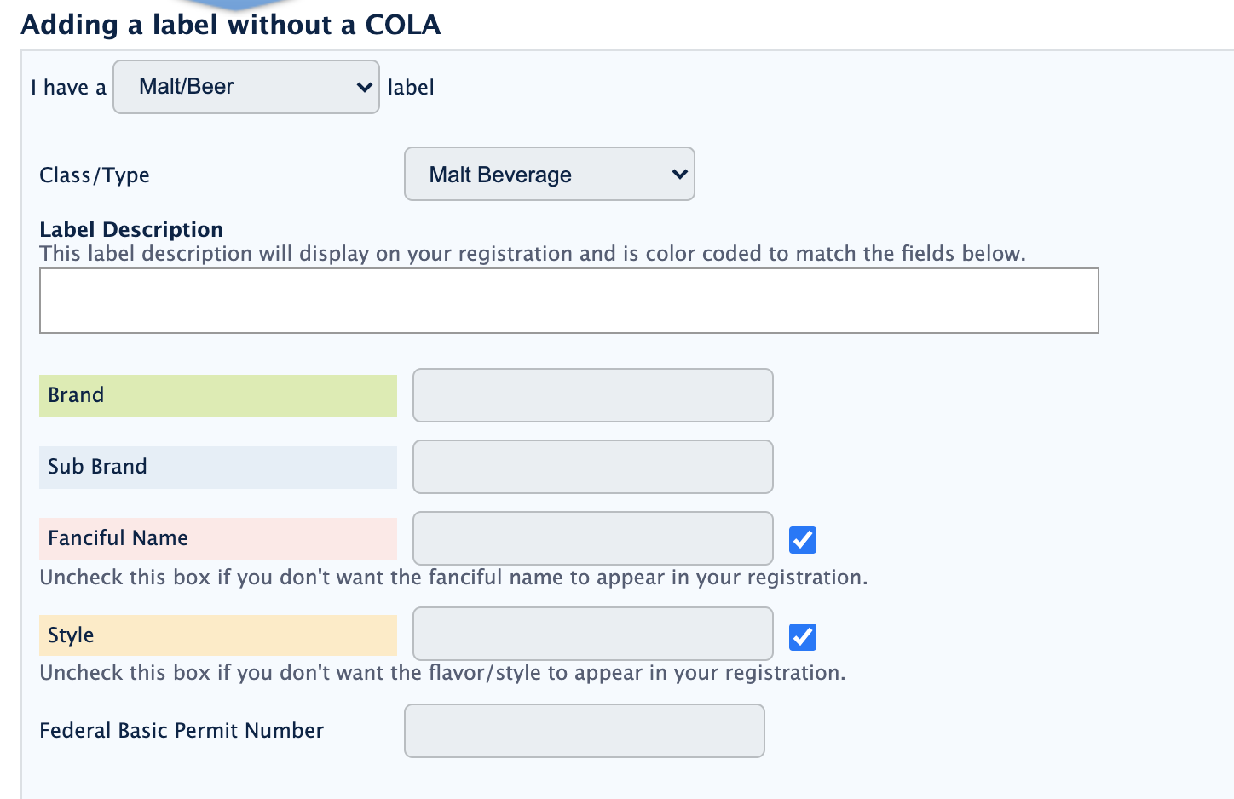
Task: Open the Malt/Beer label type dropdown
Action: [245, 87]
